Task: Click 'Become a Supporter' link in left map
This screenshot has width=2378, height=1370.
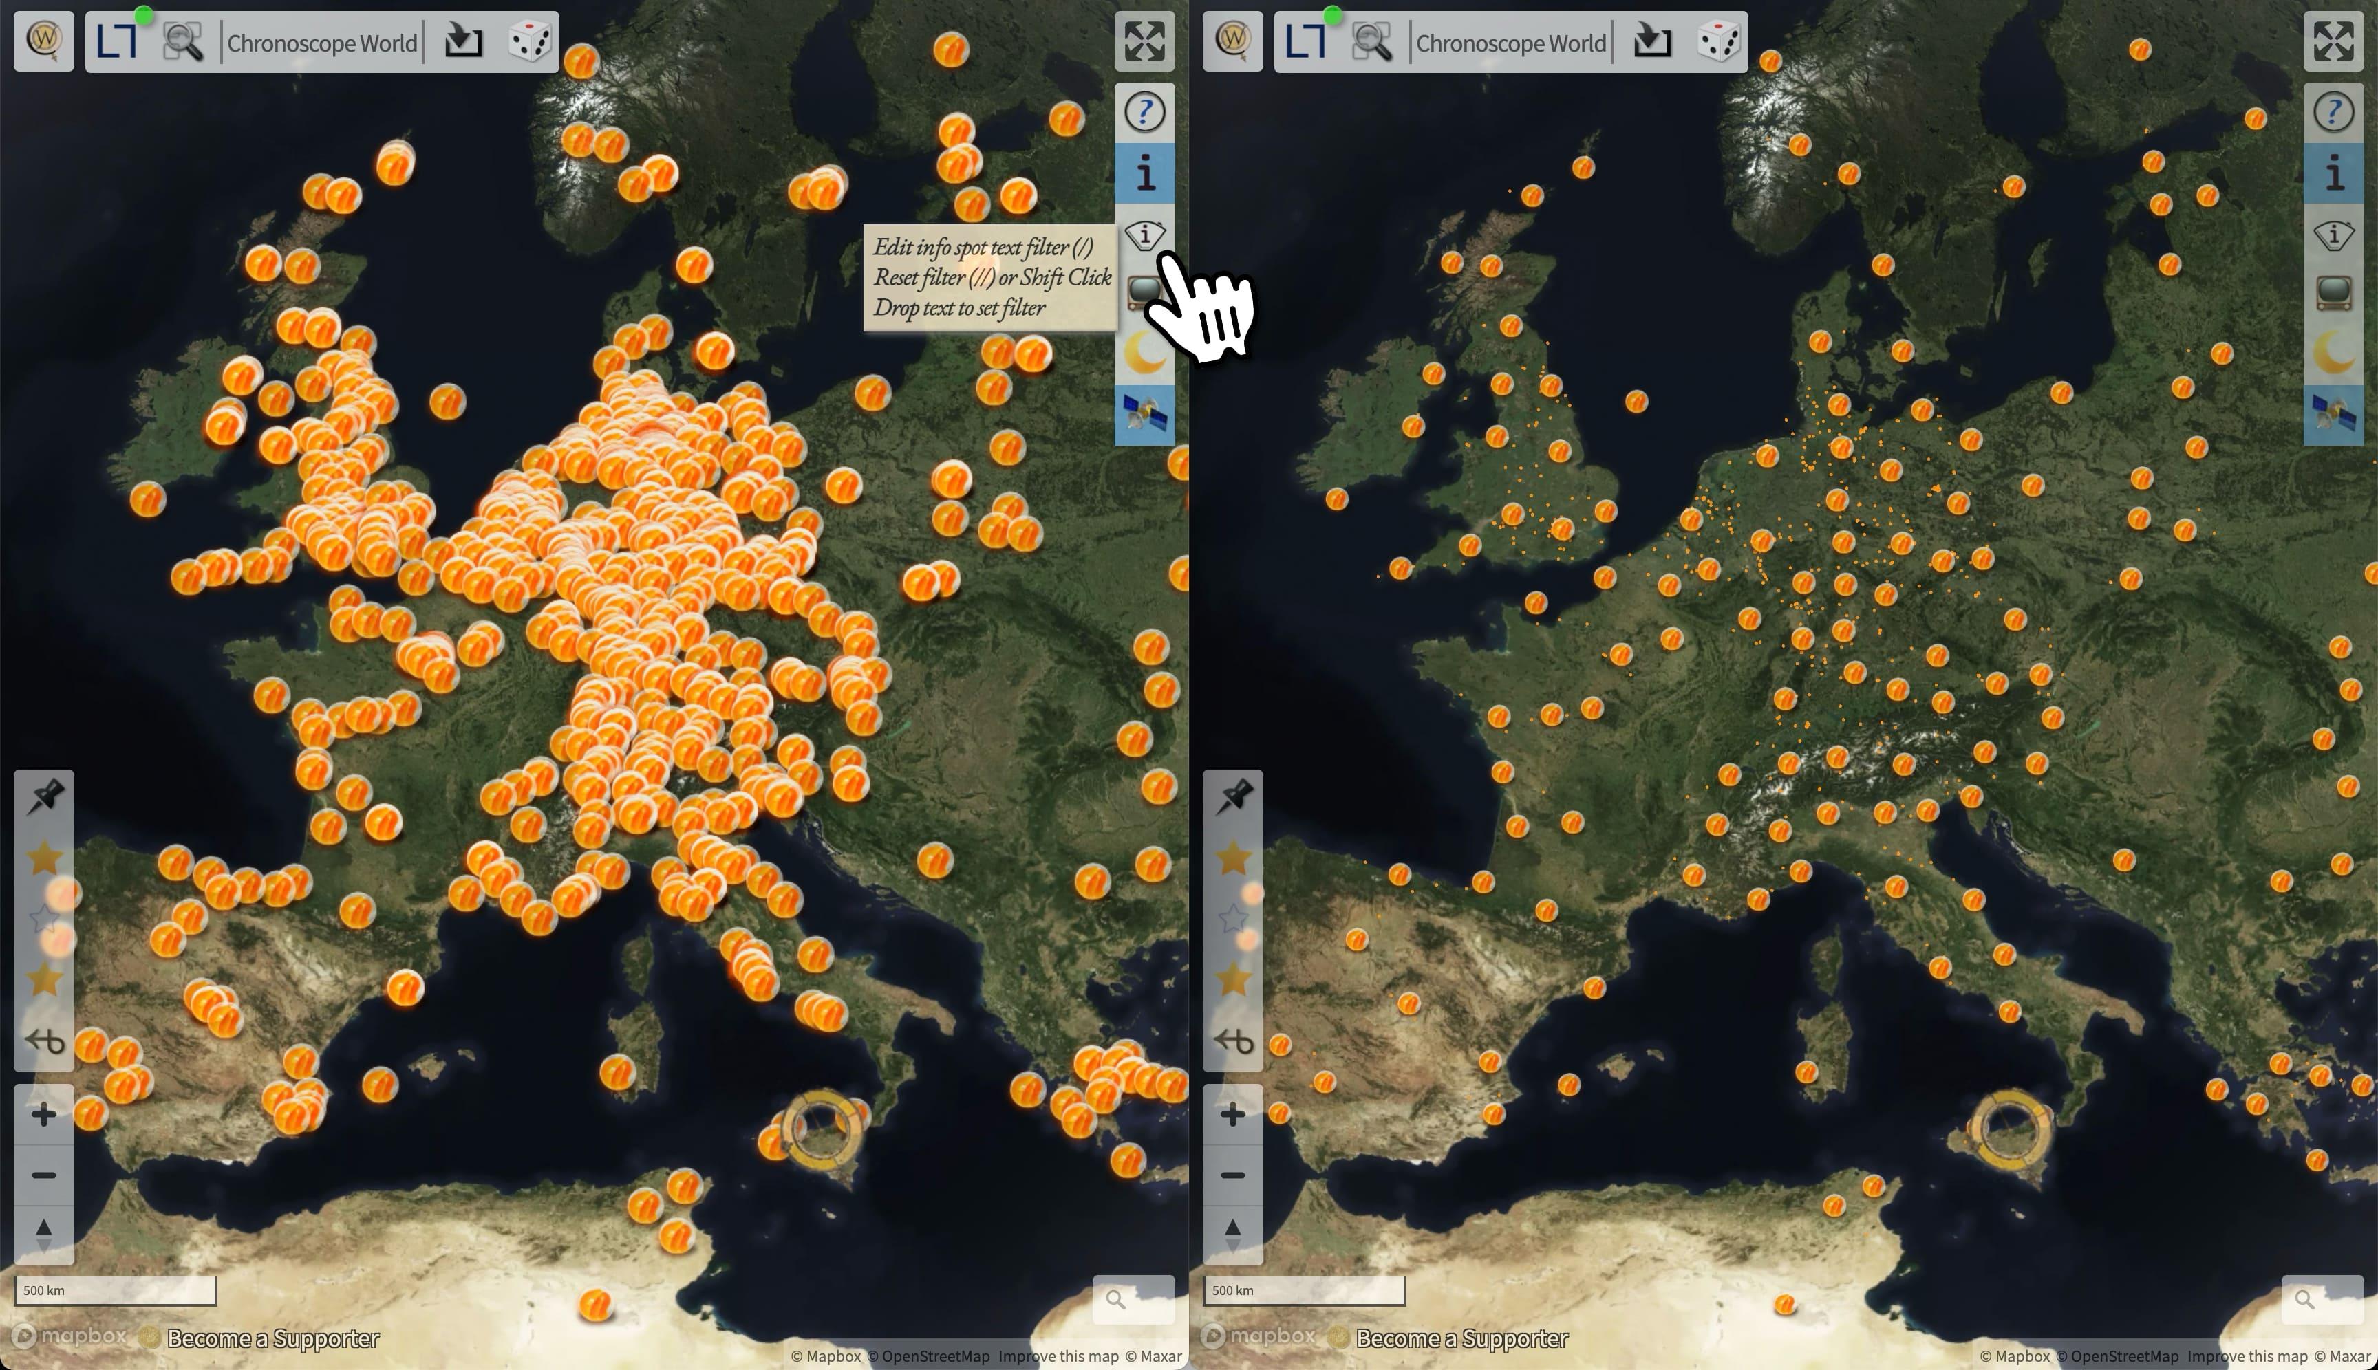Action: point(273,1338)
